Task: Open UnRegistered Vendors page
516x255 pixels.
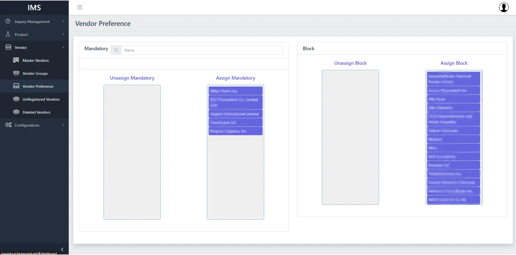Action: [x=41, y=99]
